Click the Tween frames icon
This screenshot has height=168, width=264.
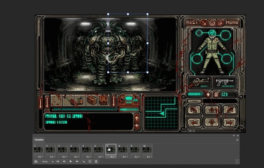pos(83,161)
